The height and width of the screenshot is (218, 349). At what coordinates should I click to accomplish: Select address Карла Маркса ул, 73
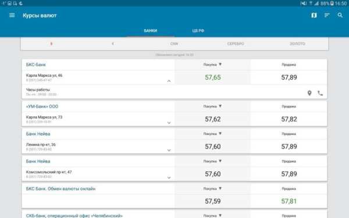click(x=44, y=117)
